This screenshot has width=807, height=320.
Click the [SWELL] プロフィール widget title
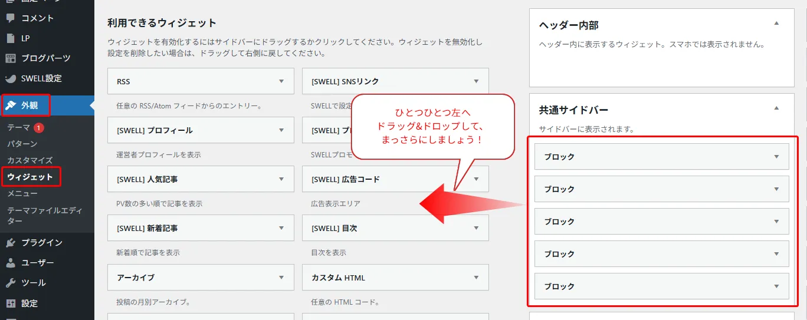(x=155, y=130)
